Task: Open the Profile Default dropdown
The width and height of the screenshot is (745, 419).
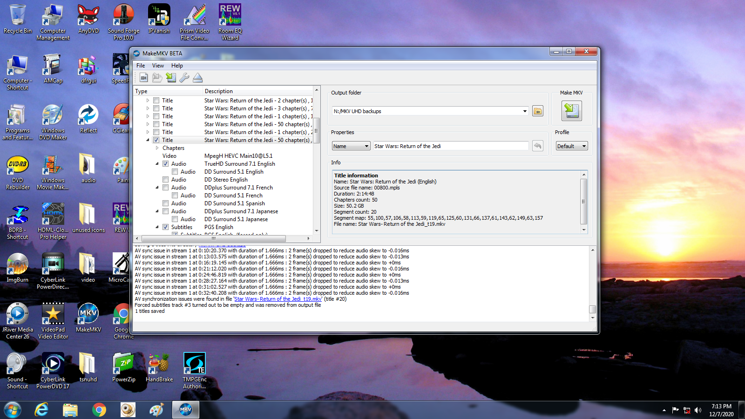Action: (572, 146)
